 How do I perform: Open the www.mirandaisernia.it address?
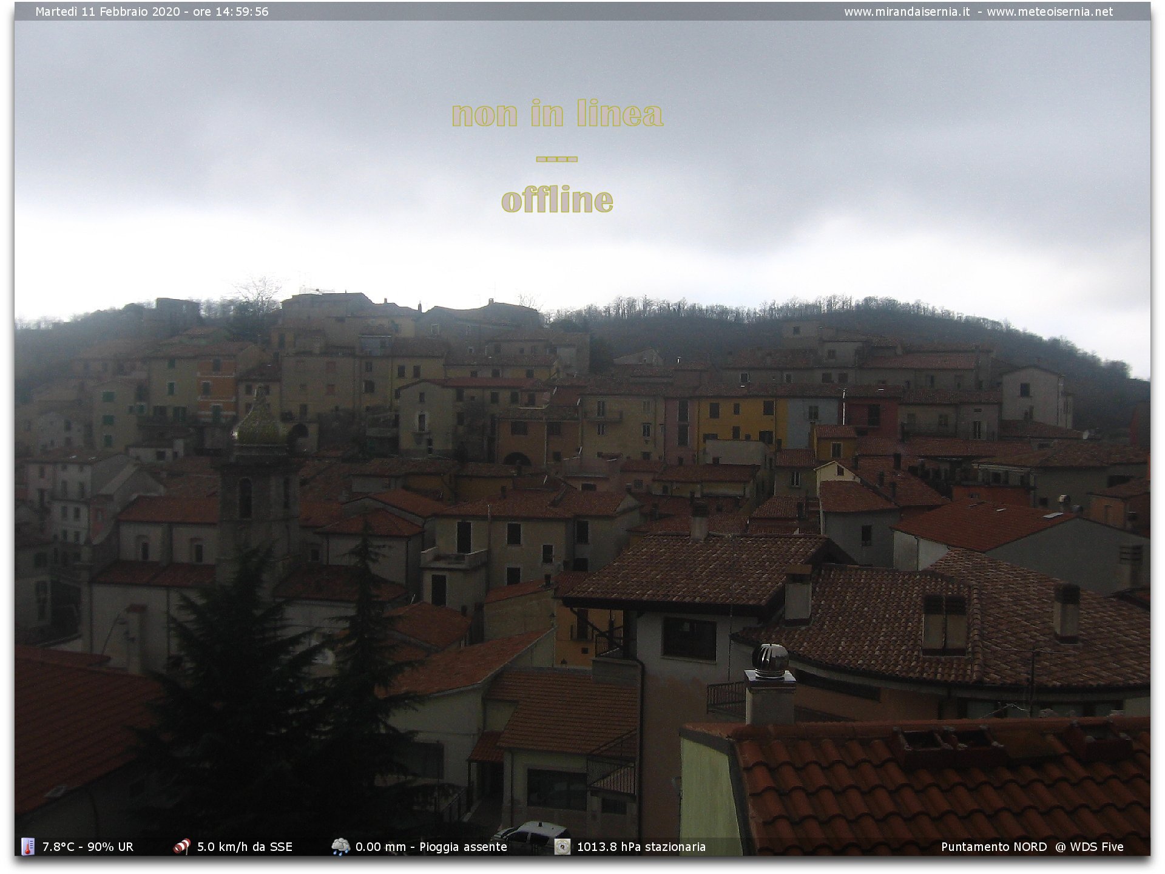pos(907,12)
